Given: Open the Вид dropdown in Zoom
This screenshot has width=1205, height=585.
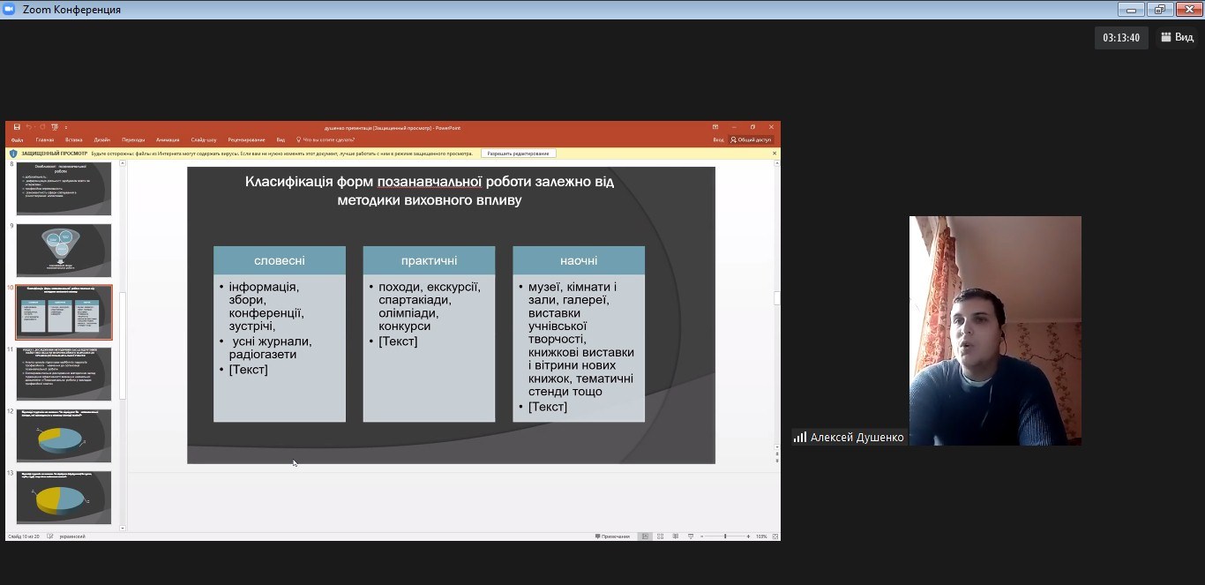Looking at the screenshot, I should (x=1178, y=37).
